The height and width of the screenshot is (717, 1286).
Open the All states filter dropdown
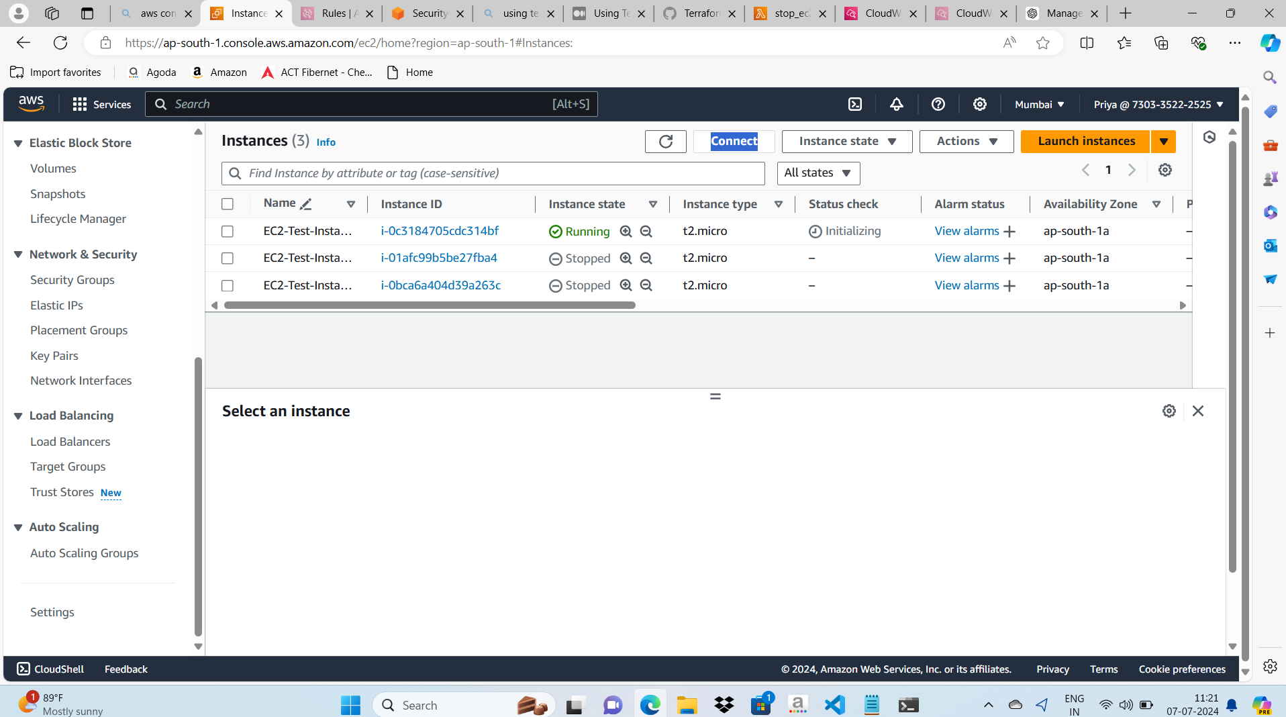[x=818, y=173]
